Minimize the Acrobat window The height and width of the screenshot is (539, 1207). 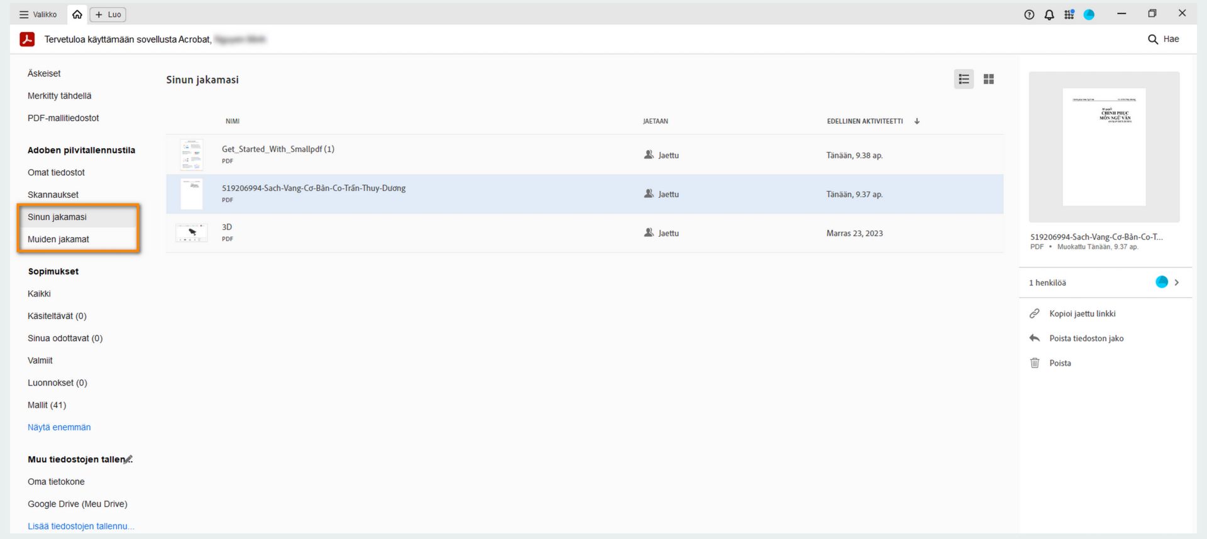(x=1122, y=13)
